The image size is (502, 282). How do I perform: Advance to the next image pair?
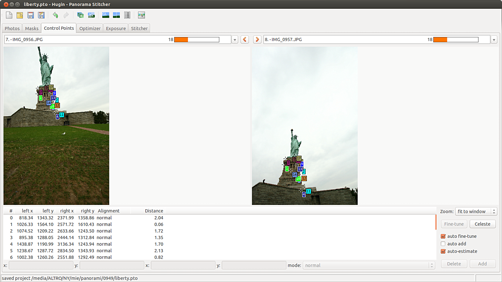click(x=257, y=40)
